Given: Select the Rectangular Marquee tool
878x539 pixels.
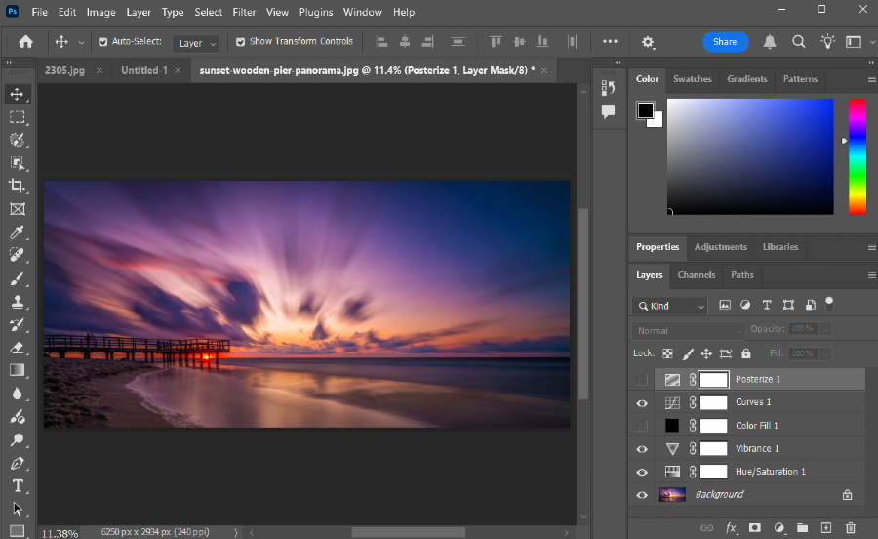Looking at the screenshot, I should pyautogui.click(x=17, y=117).
